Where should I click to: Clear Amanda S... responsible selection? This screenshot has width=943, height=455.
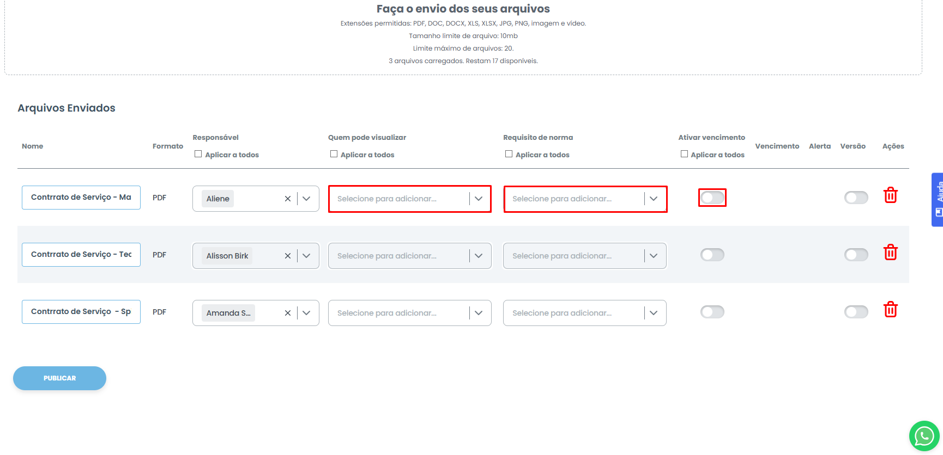(287, 313)
